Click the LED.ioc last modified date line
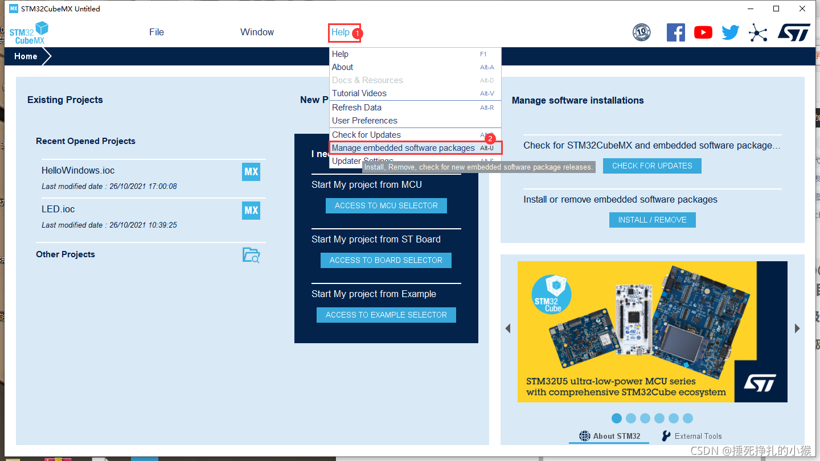 (x=109, y=225)
